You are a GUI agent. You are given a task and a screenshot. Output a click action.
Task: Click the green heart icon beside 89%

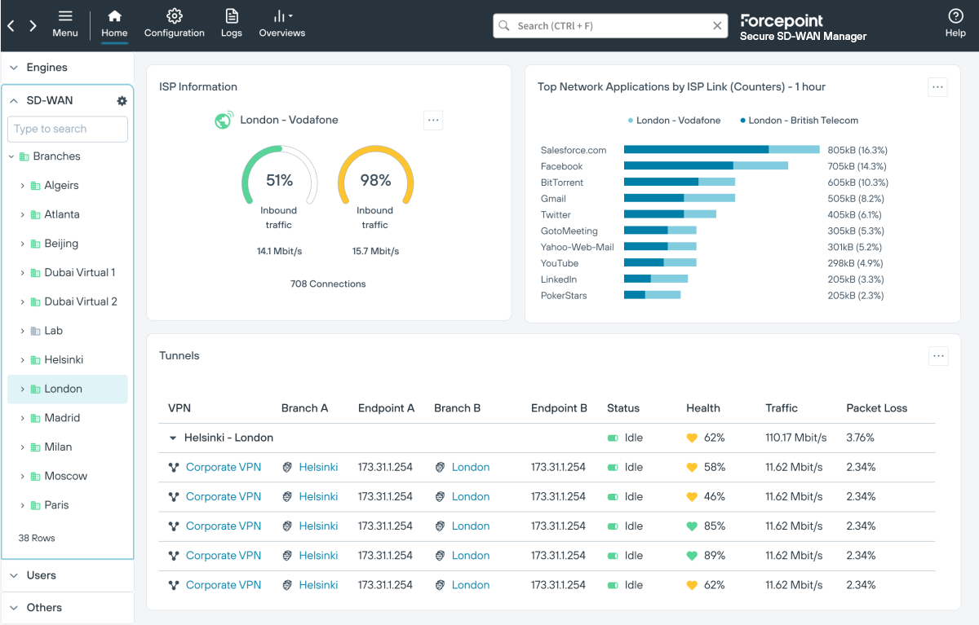point(692,556)
